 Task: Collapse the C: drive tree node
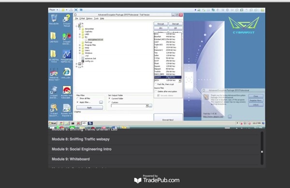point(76,26)
